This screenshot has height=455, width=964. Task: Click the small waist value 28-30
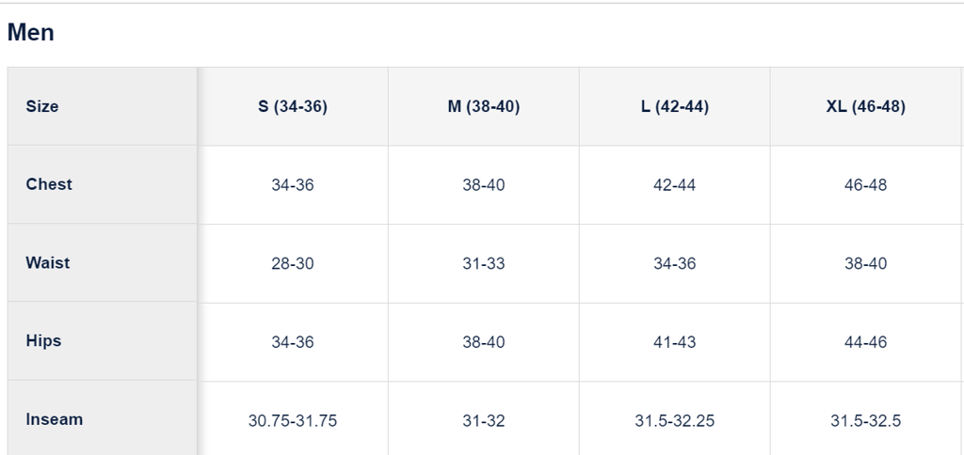click(x=293, y=264)
